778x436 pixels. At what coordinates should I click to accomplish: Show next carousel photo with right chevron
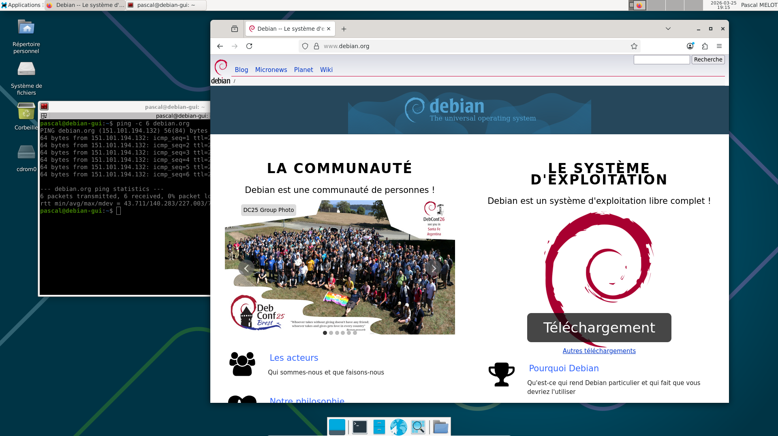click(x=434, y=269)
